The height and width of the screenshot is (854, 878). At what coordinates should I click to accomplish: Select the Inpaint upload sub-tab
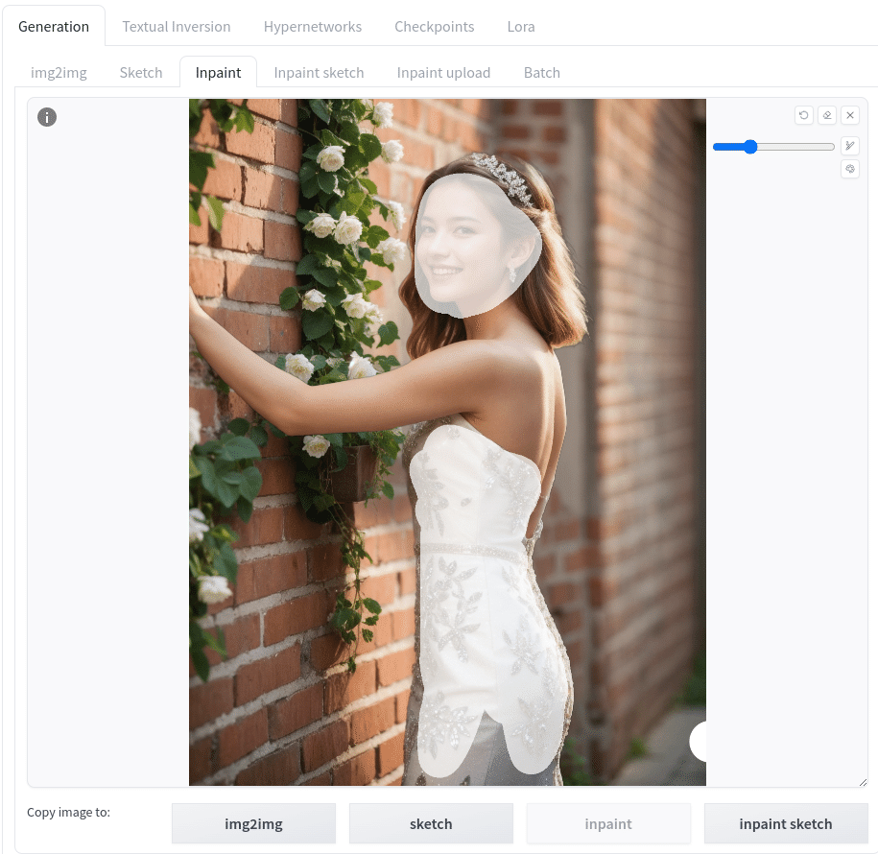pos(443,73)
